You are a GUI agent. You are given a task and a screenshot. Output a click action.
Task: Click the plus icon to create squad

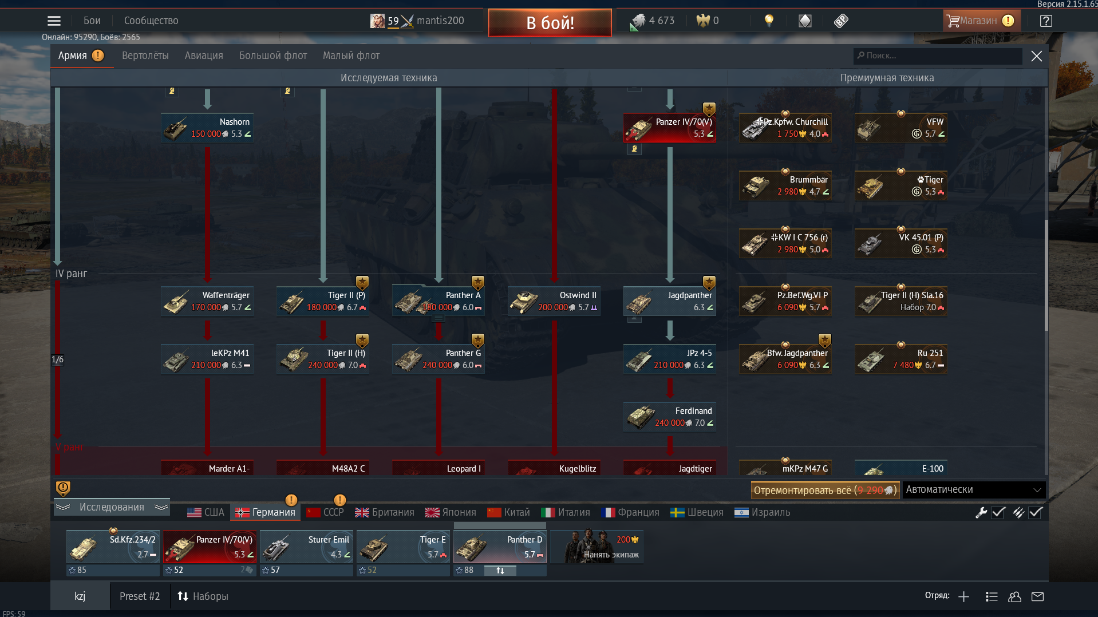[963, 597]
